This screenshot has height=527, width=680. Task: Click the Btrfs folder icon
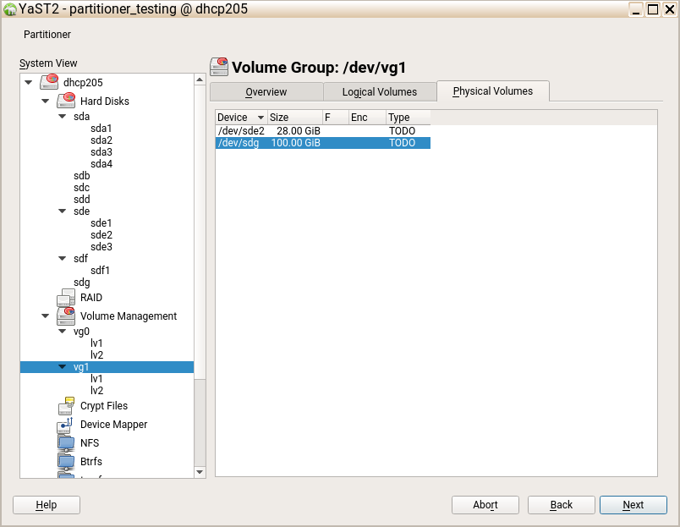[66, 462]
